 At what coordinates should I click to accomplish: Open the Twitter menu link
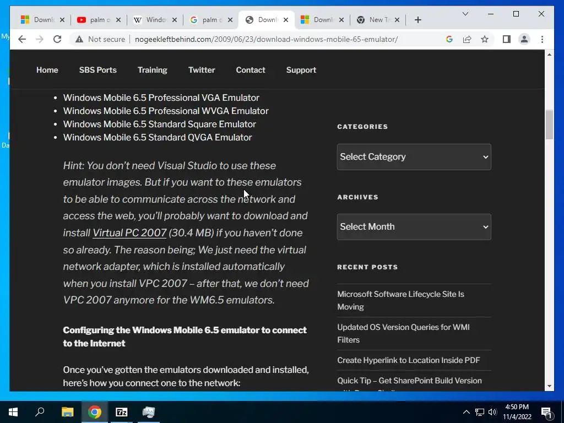click(x=202, y=70)
